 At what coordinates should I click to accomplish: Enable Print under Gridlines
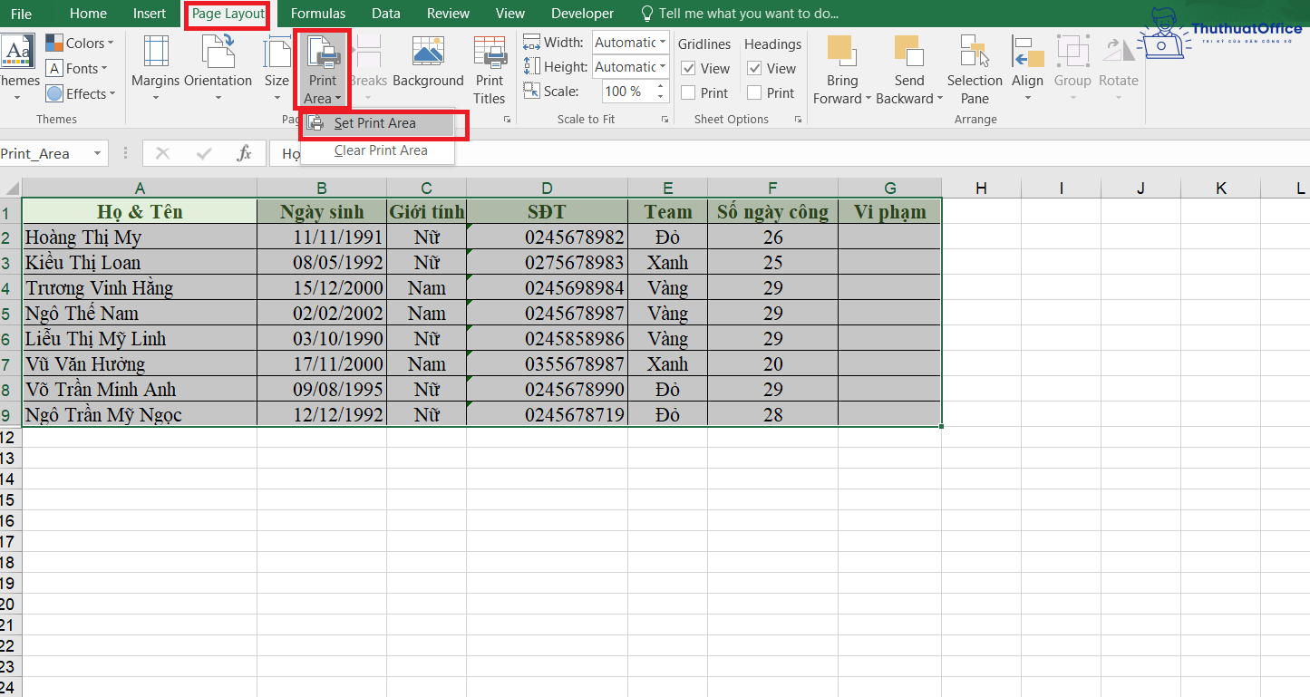691,92
